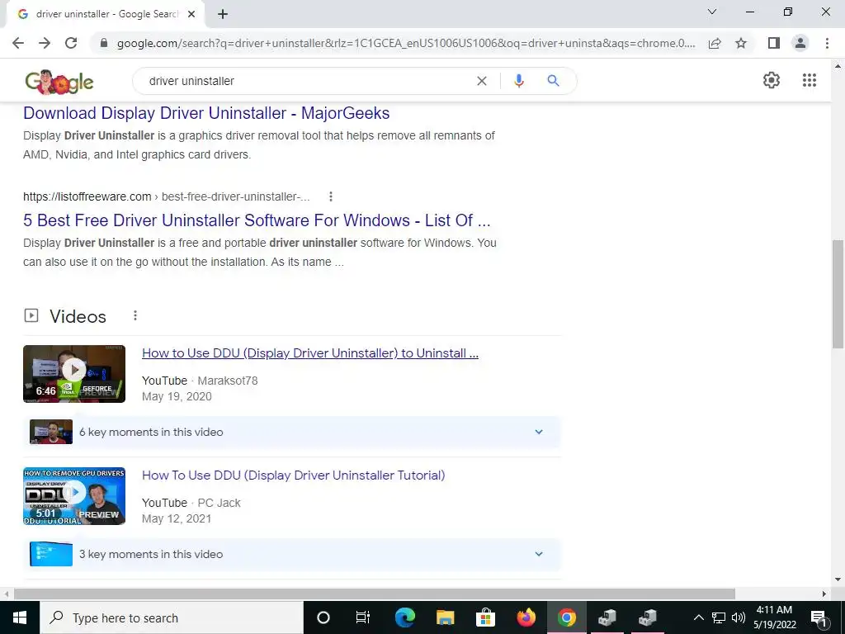
Task: Click the vertical page scrollbar thumb
Action: coord(838,294)
